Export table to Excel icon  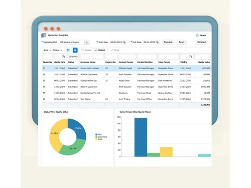(68, 50)
